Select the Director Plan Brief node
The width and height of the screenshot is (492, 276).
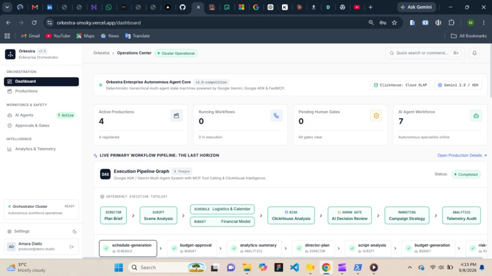114,216
